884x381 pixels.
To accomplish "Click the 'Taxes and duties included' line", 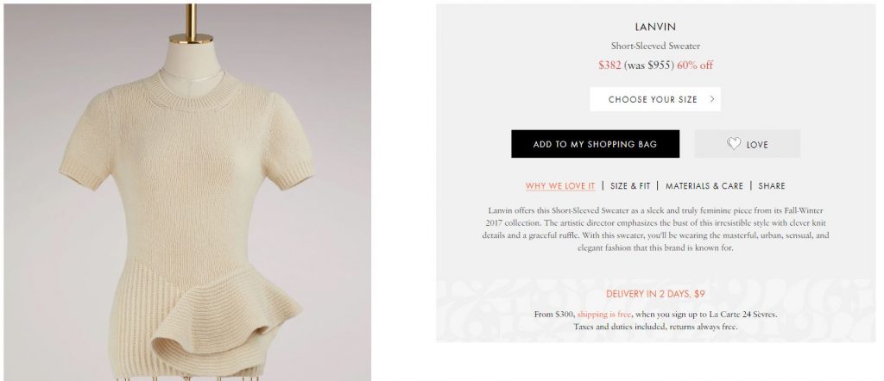I will click(x=655, y=327).
